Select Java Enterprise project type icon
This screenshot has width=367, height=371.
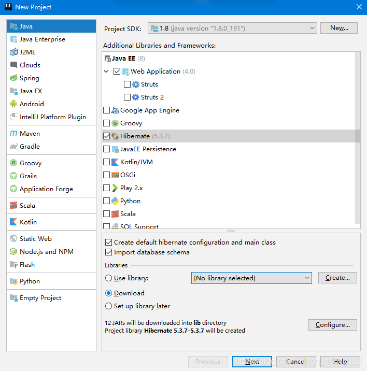point(13,39)
